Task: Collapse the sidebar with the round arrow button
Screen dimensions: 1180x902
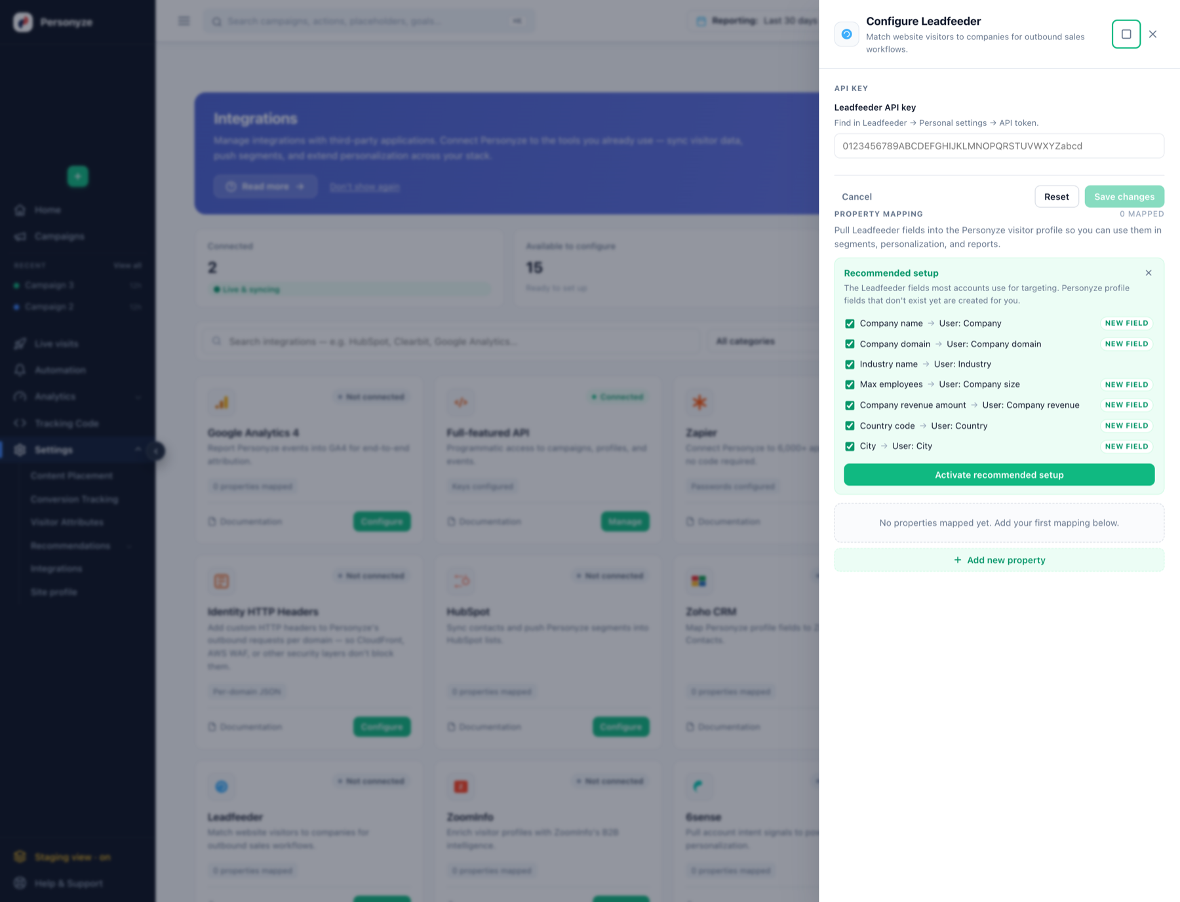Action: pos(155,451)
